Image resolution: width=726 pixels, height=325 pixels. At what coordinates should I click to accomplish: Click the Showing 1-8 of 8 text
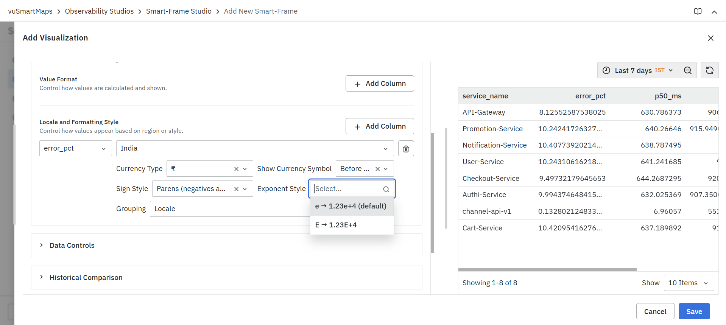[x=490, y=283]
